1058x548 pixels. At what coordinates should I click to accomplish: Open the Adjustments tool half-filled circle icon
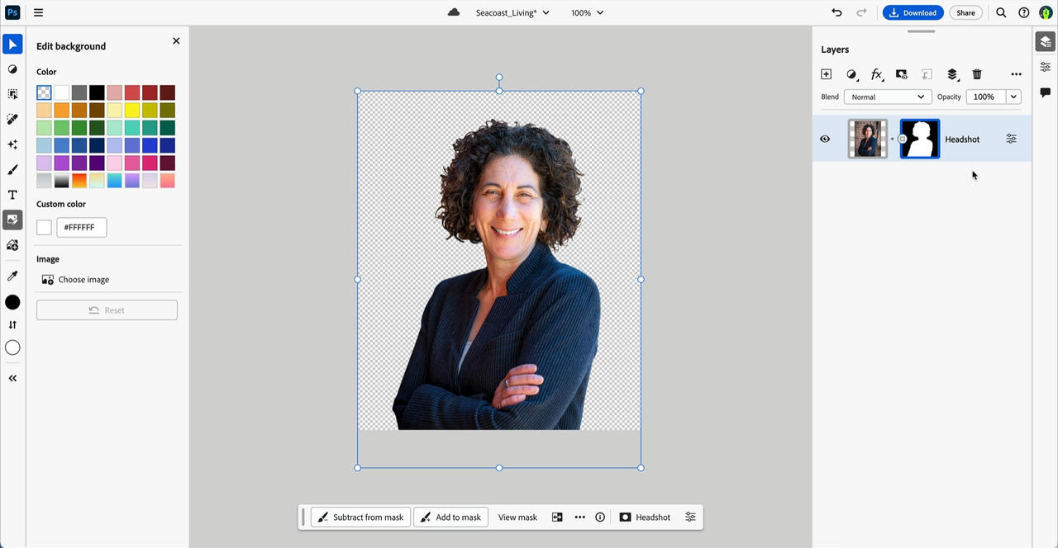12,69
